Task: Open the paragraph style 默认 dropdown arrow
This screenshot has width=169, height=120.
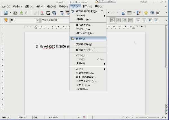Action: [38, 20]
